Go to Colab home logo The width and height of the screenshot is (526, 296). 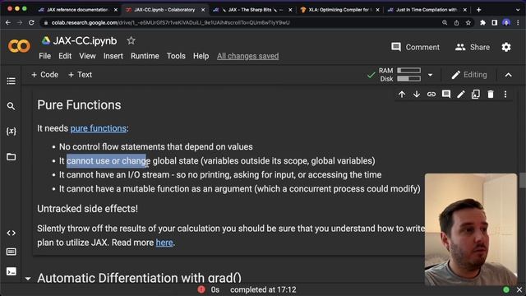[x=19, y=46]
